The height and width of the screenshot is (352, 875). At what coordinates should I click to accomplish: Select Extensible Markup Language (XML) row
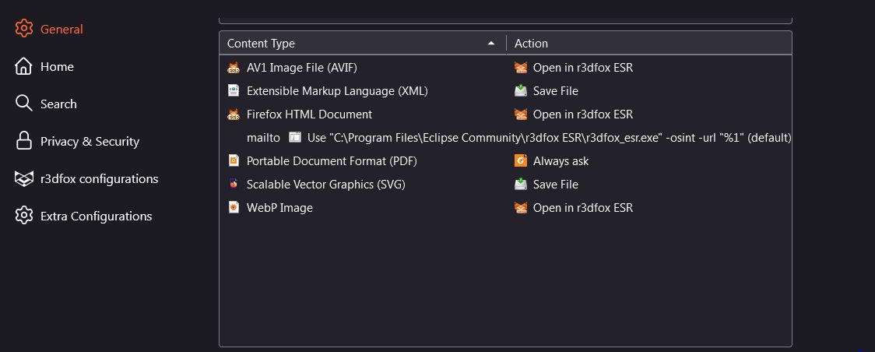[x=505, y=91]
